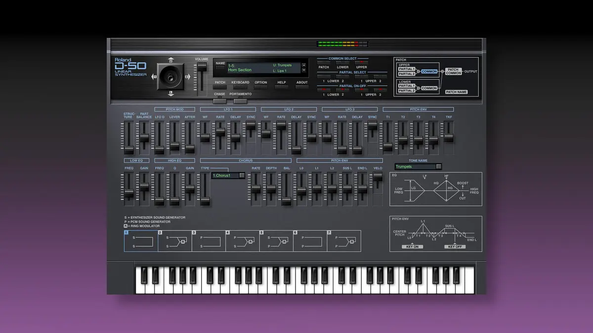This screenshot has height=333, width=593.
Task: Click the PART BALANCE slider
Action: point(144,138)
